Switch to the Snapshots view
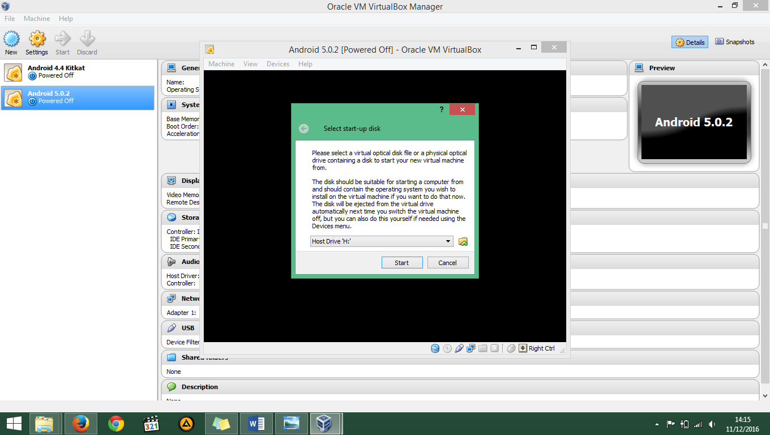Viewport: 770px width, 435px height. coord(734,42)
